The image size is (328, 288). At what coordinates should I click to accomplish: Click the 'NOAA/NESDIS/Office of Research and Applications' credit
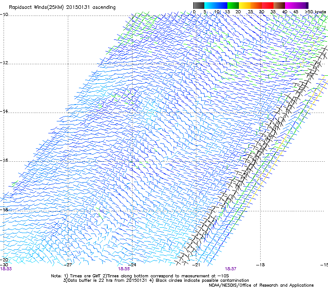coord(261,285)
